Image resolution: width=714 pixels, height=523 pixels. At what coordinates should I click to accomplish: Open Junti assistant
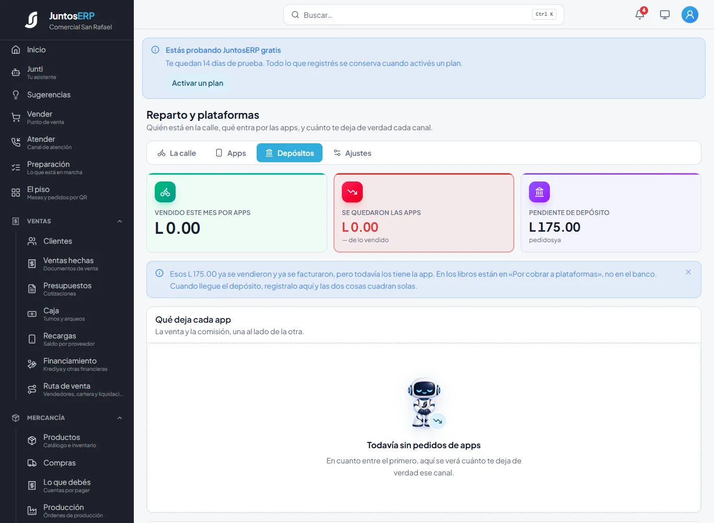(67, 73)
